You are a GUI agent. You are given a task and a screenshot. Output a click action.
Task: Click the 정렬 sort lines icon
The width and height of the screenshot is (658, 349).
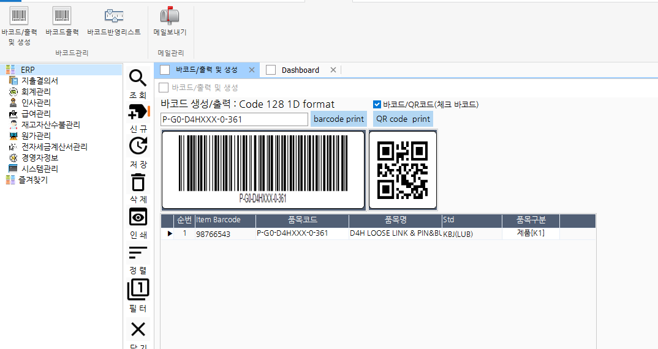[138, 252]
